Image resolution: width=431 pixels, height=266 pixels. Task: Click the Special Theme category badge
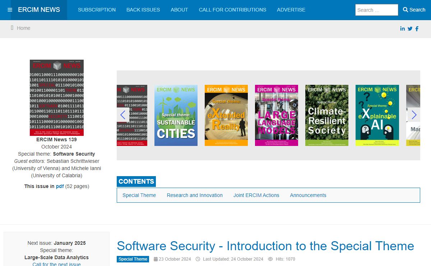[x=133, y=259]
